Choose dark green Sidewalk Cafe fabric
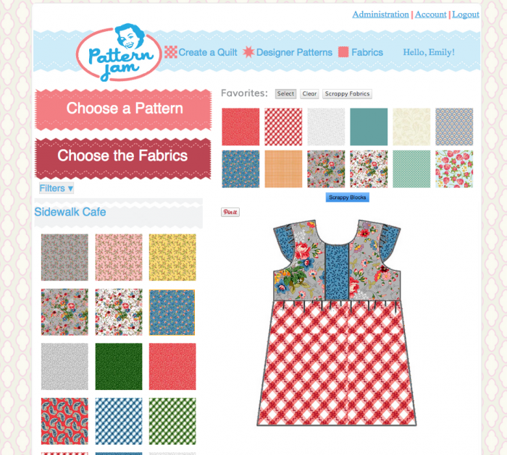Viewport: 507px width, 455px height. (119, 367)
